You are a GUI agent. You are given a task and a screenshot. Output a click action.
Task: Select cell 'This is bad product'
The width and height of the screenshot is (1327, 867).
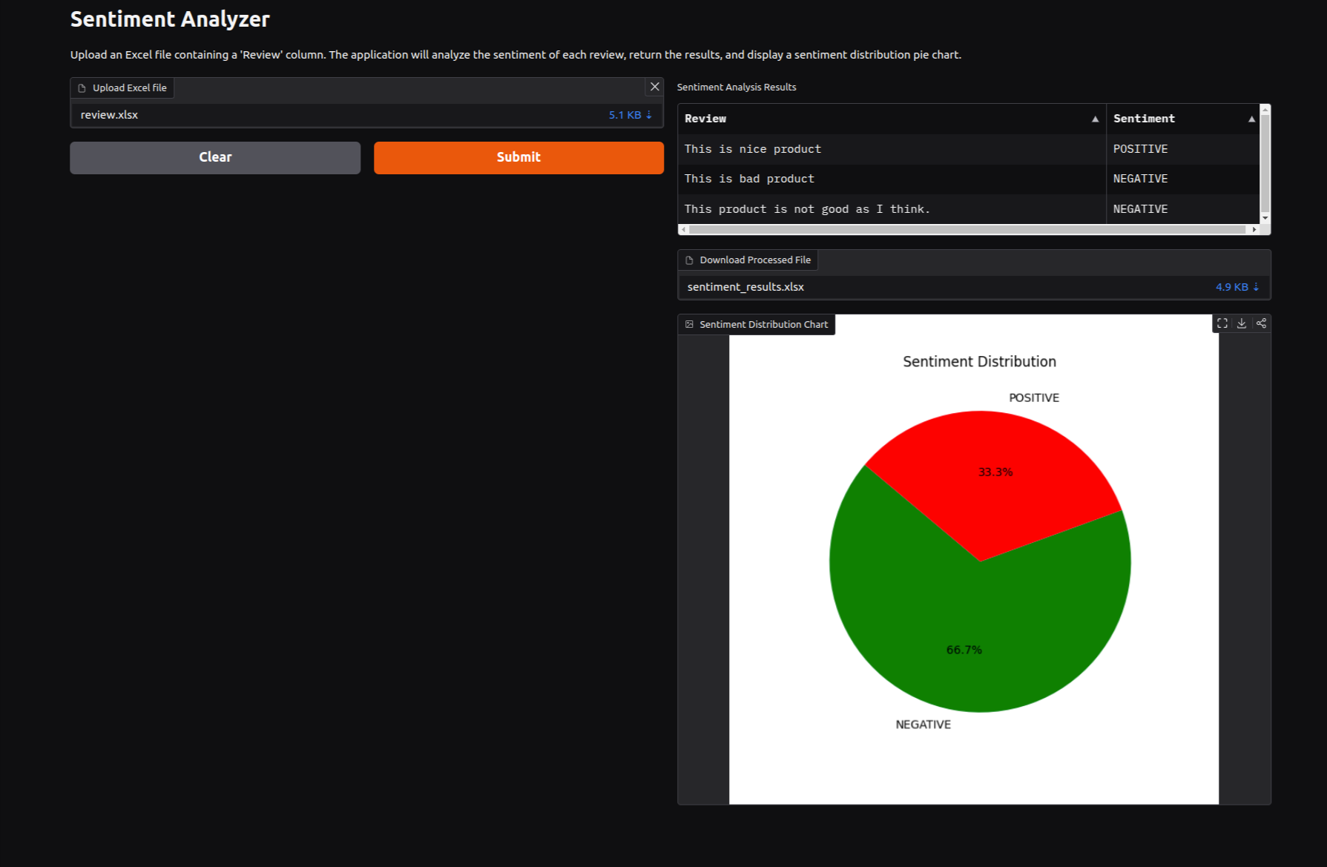892,179
